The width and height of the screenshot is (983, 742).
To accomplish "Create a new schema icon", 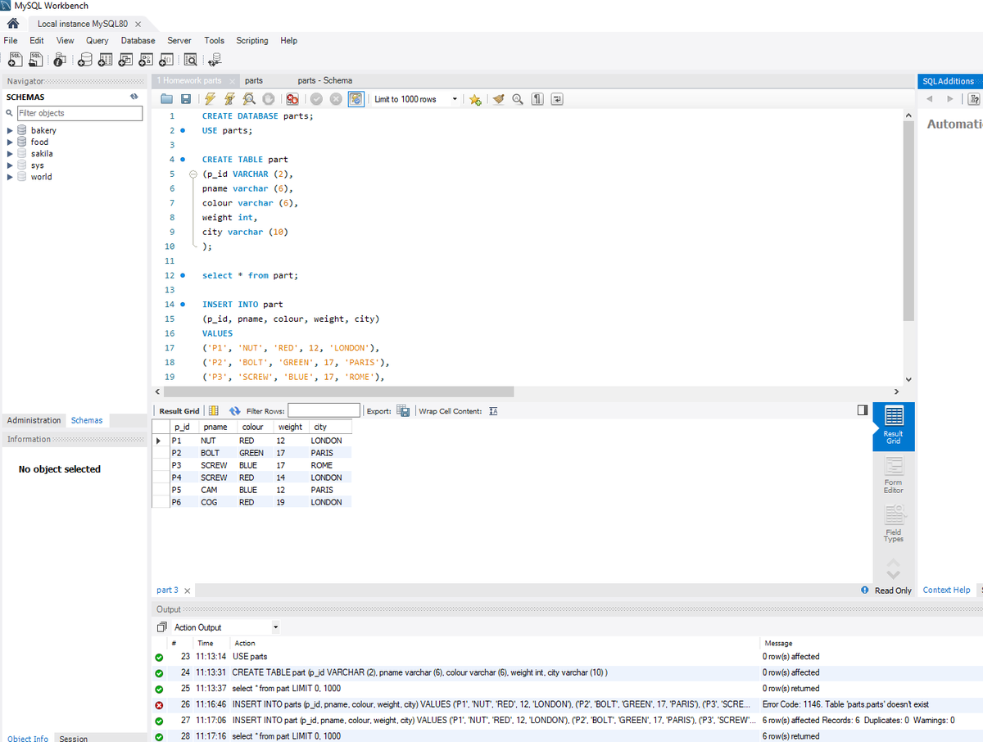I will [x=84, y=59].
